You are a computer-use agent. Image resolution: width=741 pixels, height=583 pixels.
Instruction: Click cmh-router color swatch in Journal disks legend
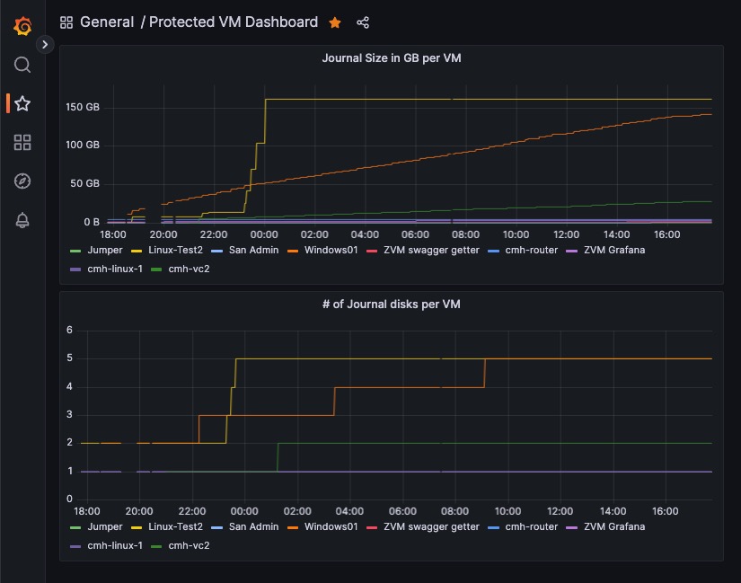[x=493, y=527]
